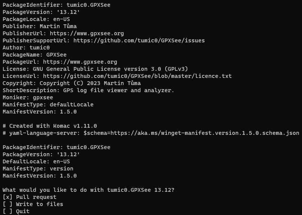Open the LicenseUrl licence.txt link
302x215 pixels.
click(x=138, y=76)
